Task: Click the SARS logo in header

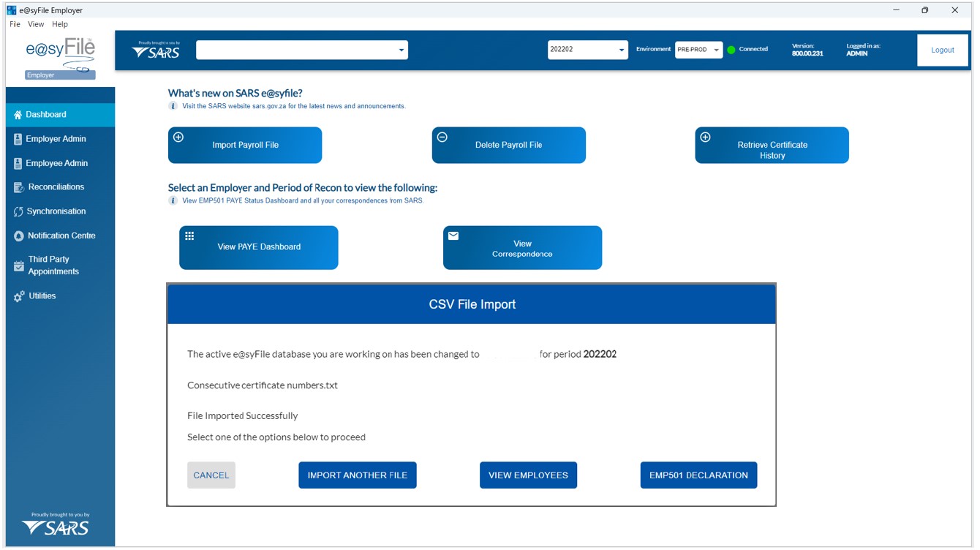Action: point(156,50)
